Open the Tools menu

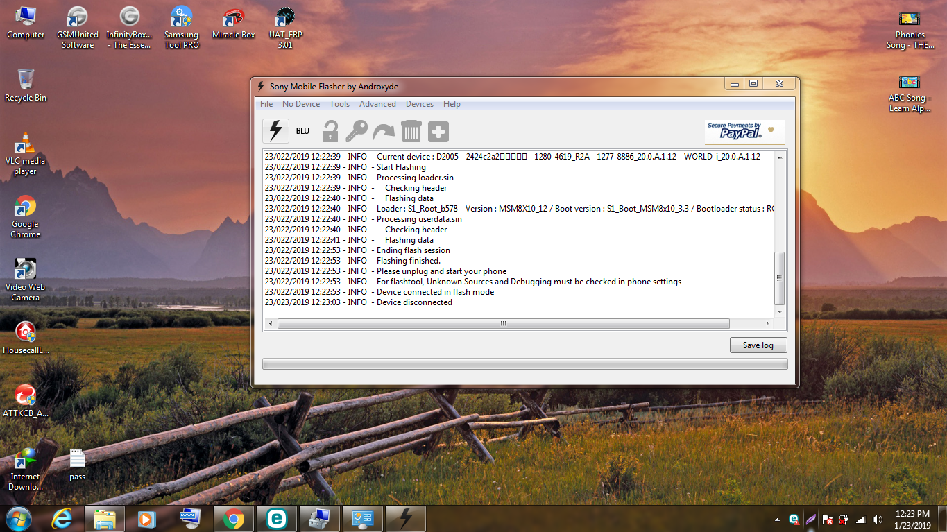point(340,104)
